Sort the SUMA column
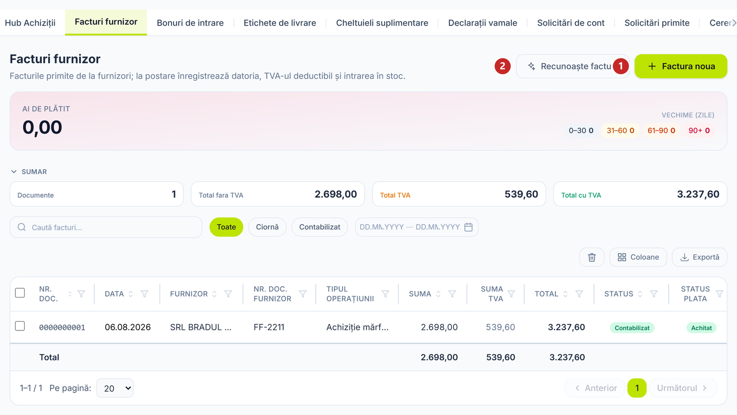The image size is (737, 415). click(x=438, y=294)
